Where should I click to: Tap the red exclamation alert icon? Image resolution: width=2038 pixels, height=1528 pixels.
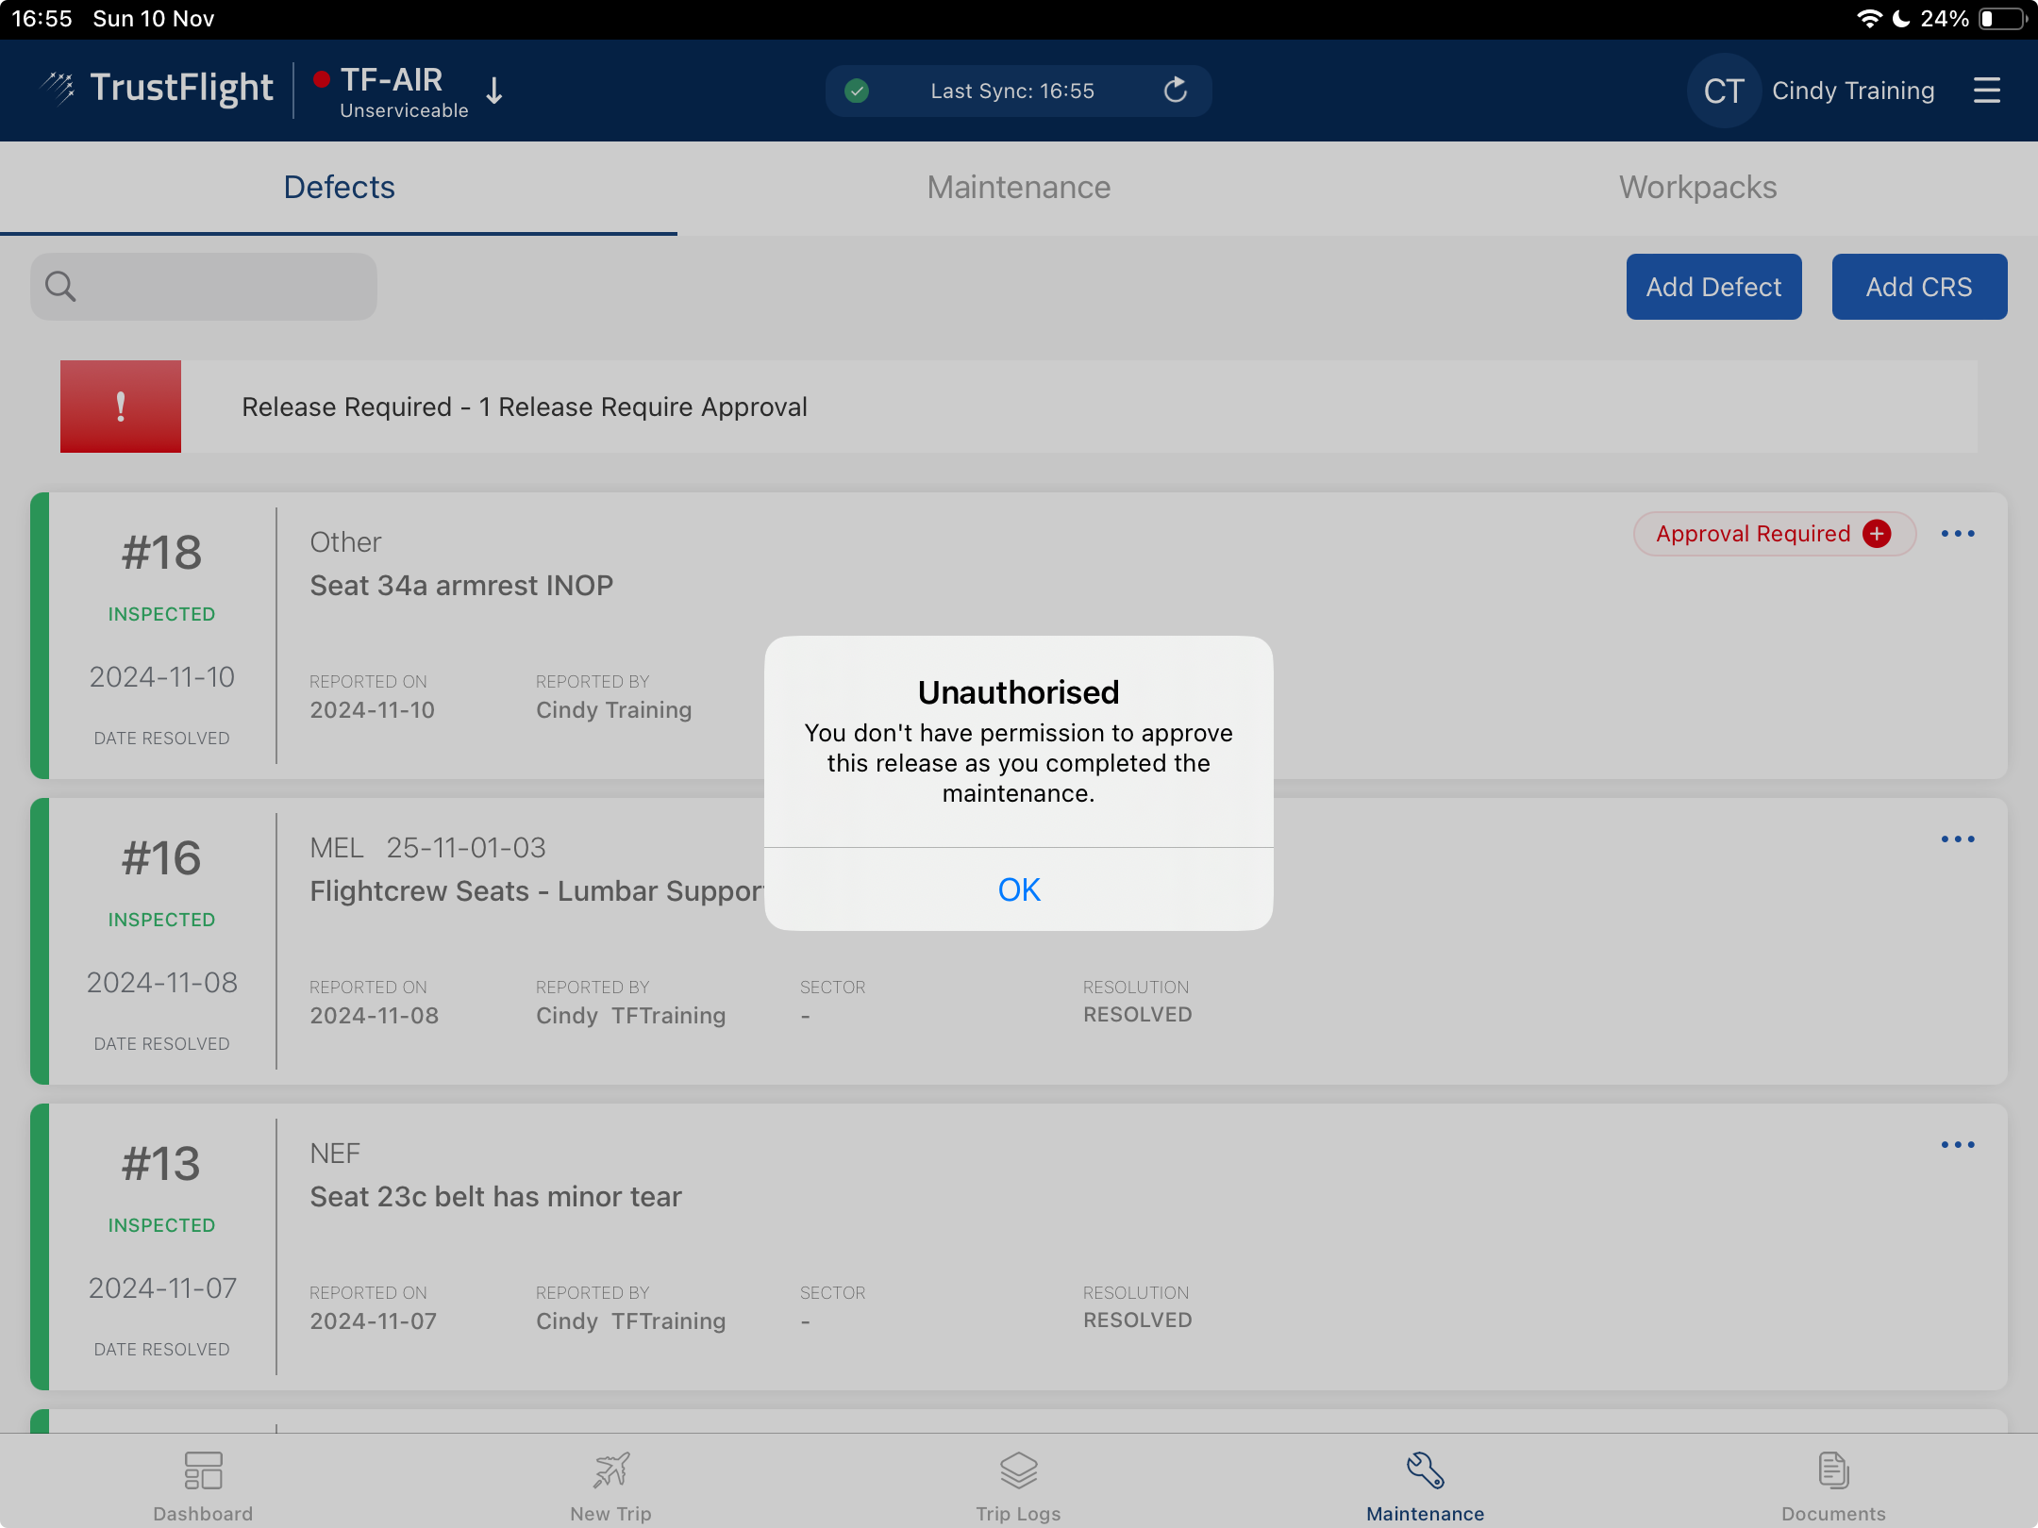click(121, 407)
